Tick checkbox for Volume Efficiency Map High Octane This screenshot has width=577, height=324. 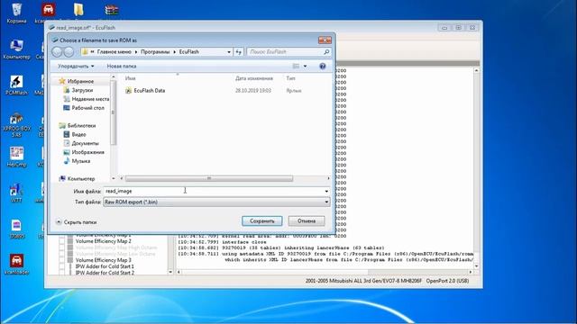(x=62, y=247)
